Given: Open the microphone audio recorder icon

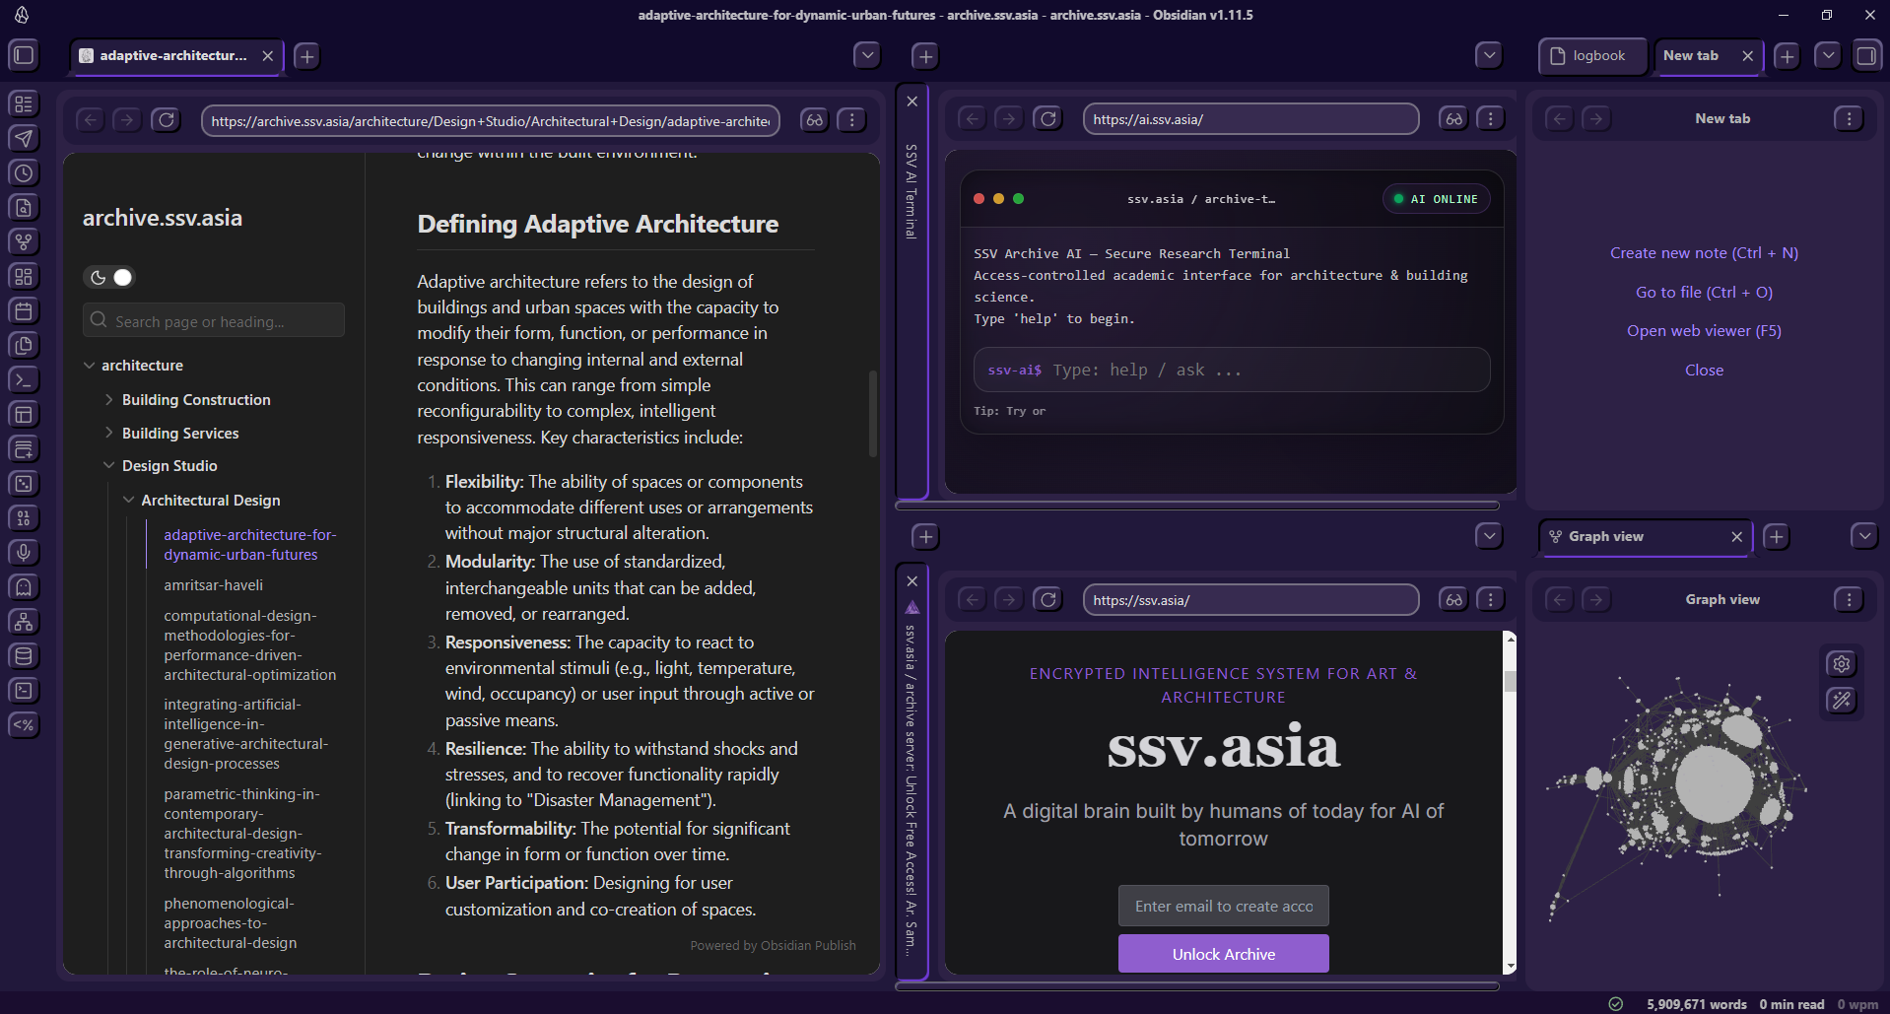Looking at the screenshot, I should tap(24, 552).
